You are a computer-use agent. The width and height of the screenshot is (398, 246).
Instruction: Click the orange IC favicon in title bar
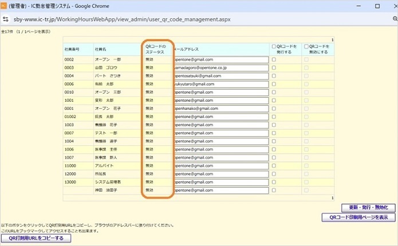[x=3, y=6]
